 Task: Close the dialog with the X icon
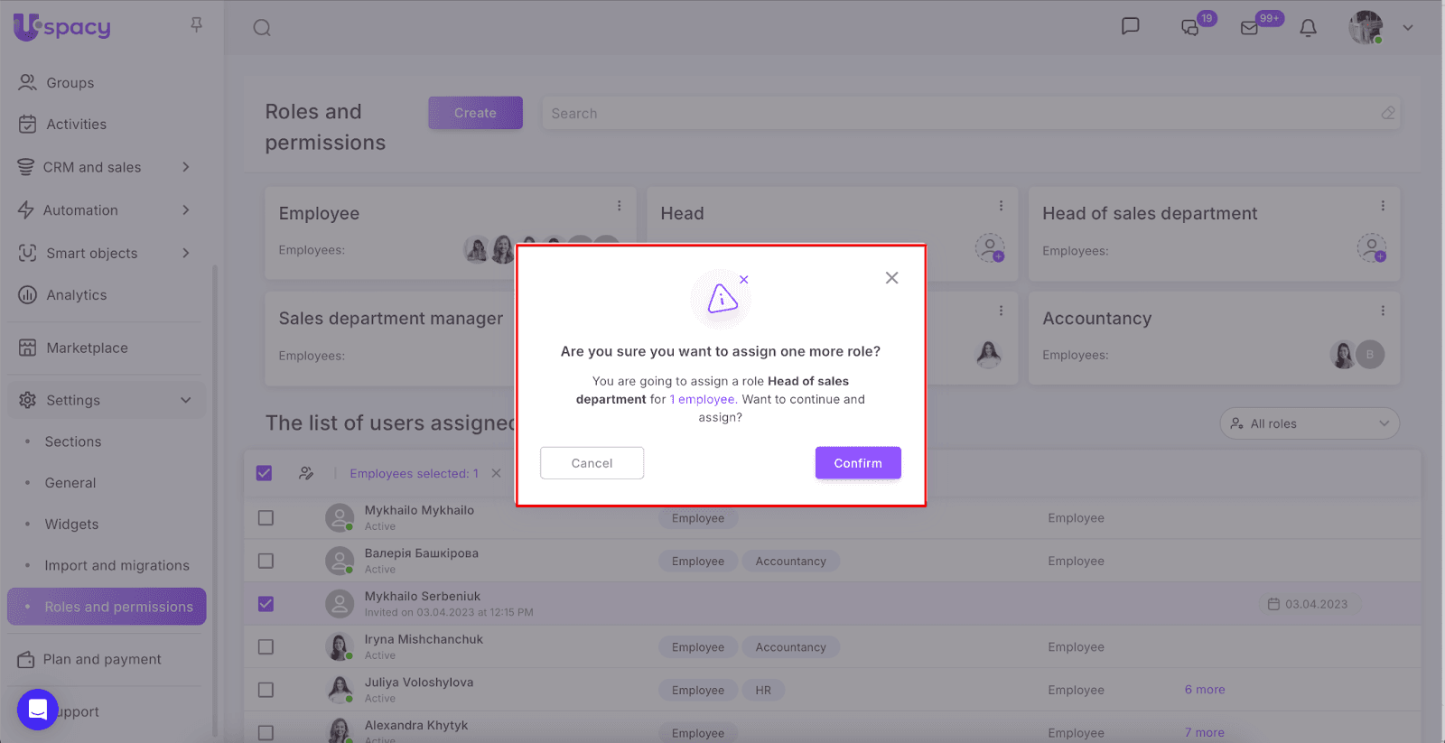[x=892, y=278]
